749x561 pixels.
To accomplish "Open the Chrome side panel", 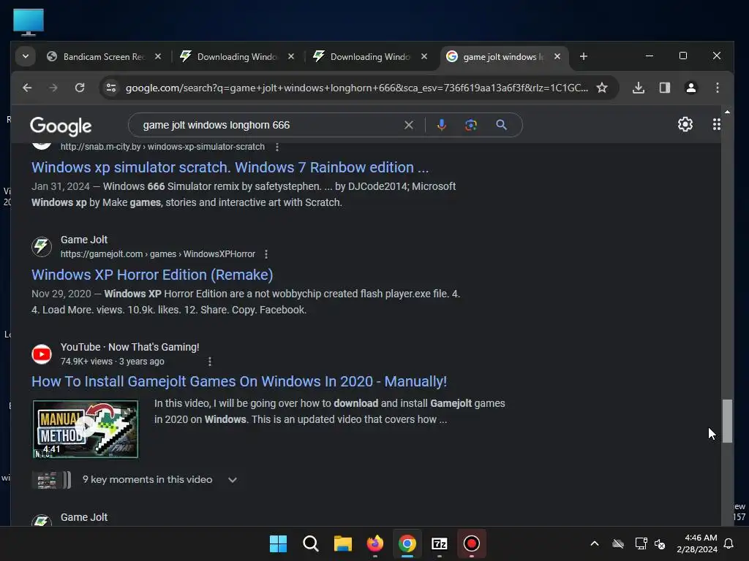I will (664, 88).
